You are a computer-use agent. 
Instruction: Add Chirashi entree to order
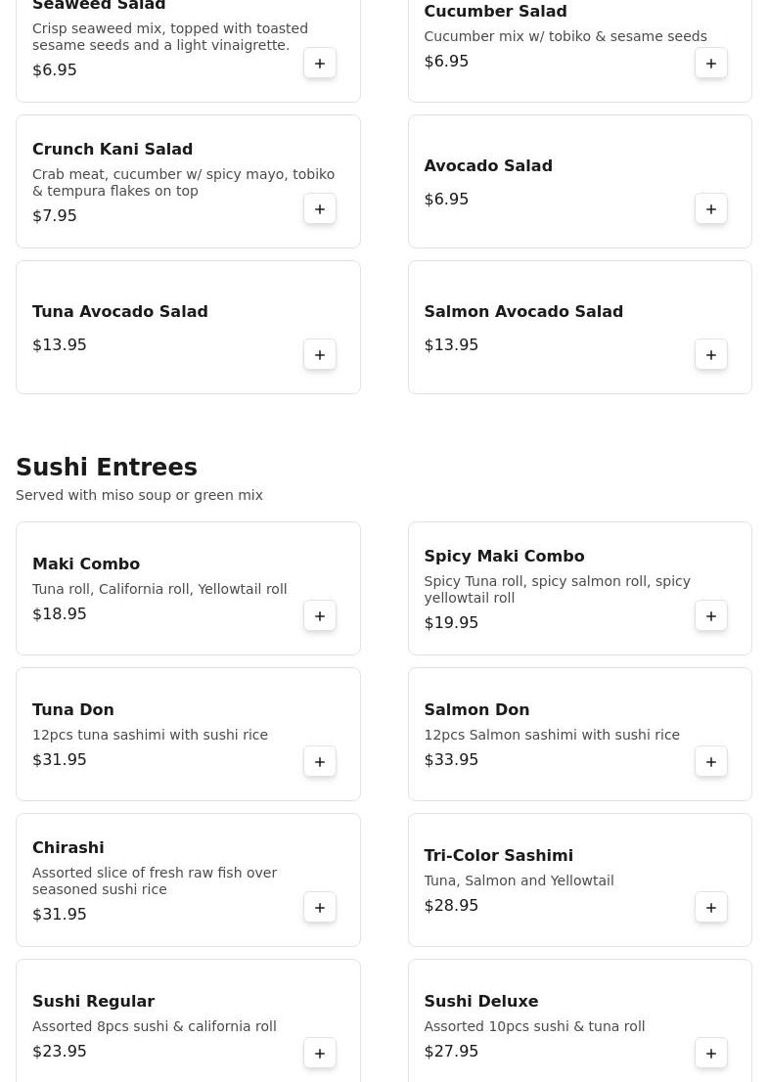(x=320, y=908)
